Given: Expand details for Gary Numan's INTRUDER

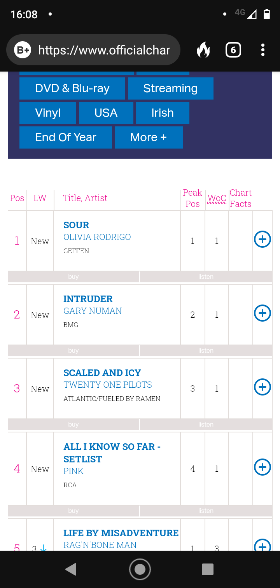Looking at the screenshot, I should pos(262,313).
